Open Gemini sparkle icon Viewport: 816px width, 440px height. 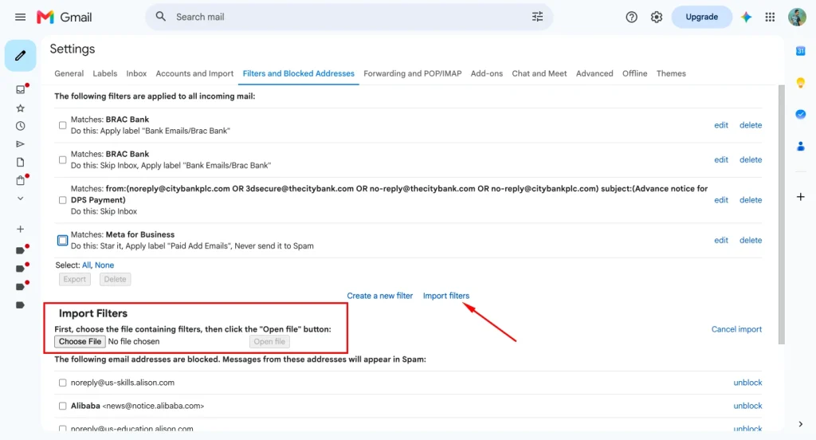(x=746, y=18)
